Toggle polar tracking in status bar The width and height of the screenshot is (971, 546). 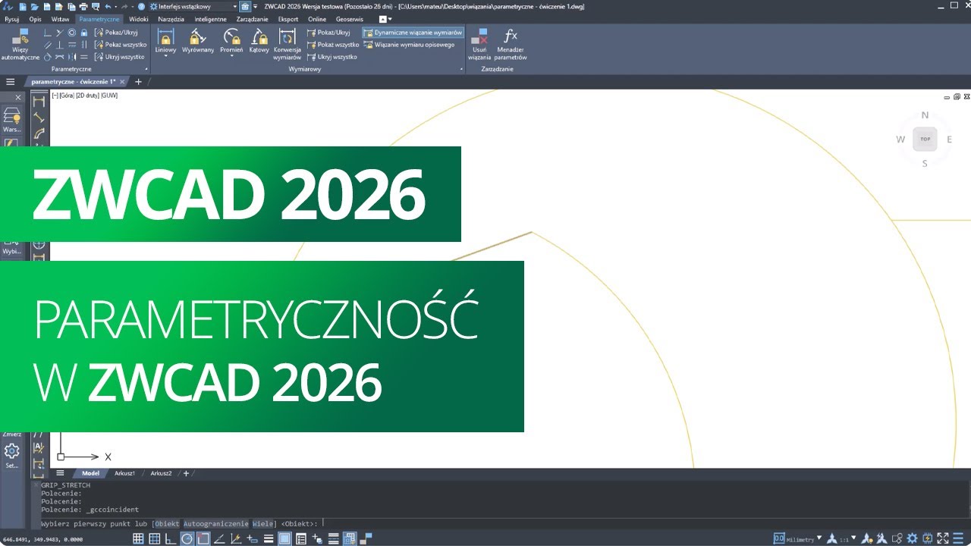(187, 538)
